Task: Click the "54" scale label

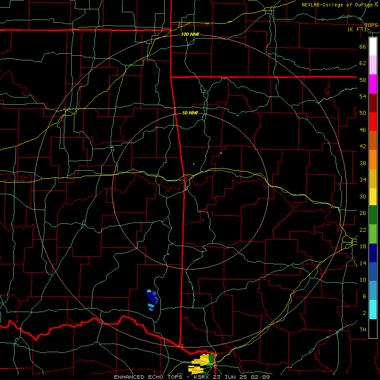Action: [x=363, y=96]
